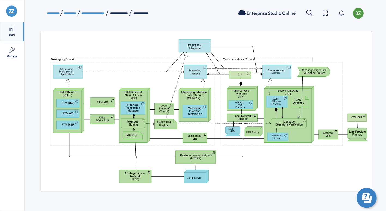Click the Enterprise Studio Online cloud icon

click(242, 13)
